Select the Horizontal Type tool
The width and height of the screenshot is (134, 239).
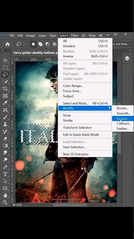[x=5, y=174]
